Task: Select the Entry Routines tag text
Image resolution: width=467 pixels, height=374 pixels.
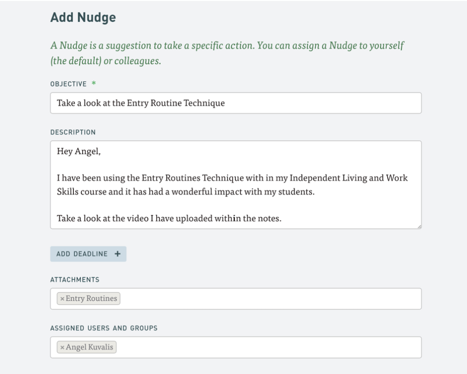Action: [x=92, y=299]
